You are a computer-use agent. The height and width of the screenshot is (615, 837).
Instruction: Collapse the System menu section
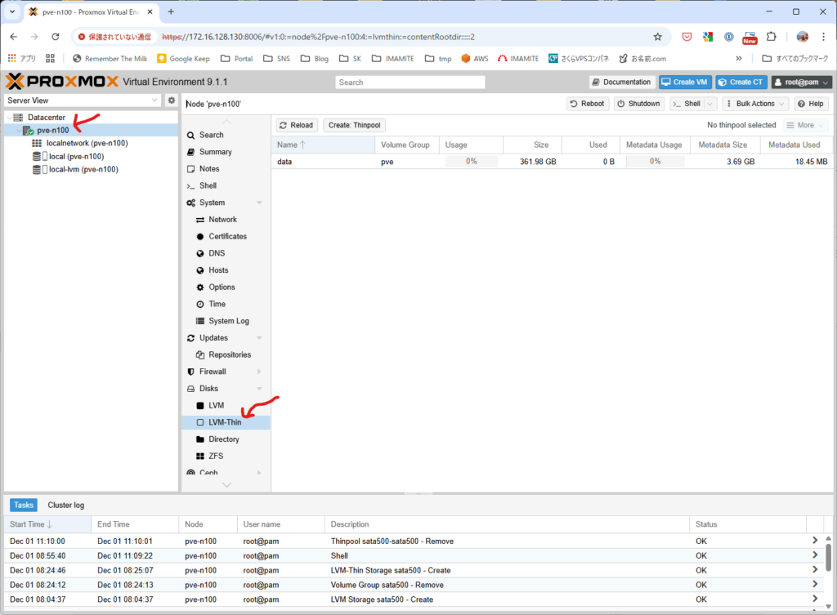tap(259, 203)
